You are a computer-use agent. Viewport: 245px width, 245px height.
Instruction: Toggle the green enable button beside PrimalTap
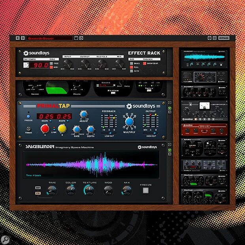[170, 108]
